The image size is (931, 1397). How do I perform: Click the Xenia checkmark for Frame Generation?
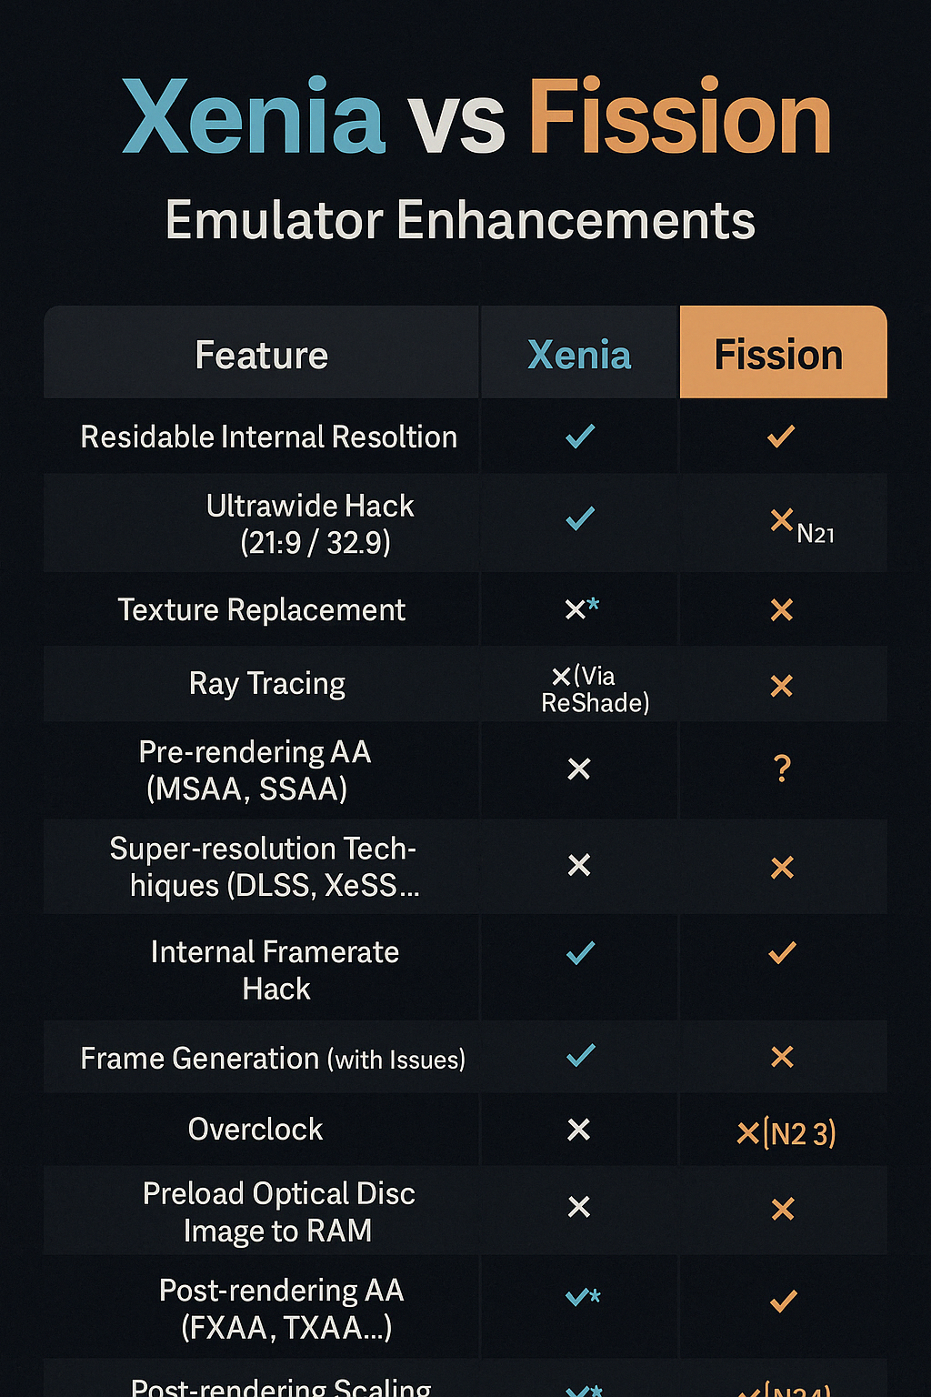pos(580,1056)
